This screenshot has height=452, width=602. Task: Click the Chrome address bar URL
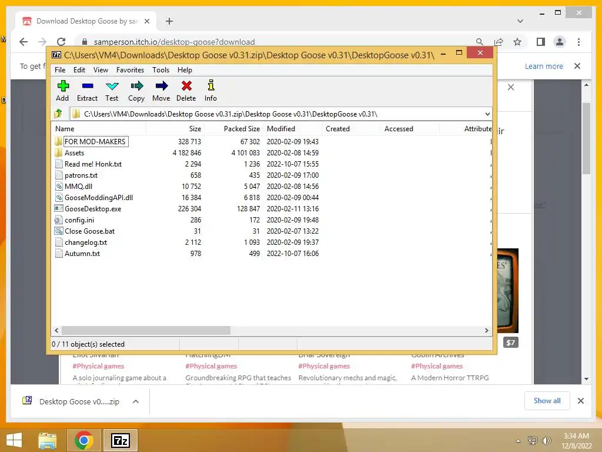tap(174, 42)
